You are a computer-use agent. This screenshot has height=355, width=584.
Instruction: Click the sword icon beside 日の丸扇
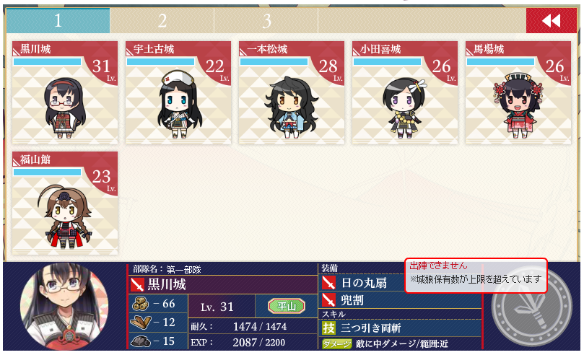pyautogui.click(x=328, y=283)
